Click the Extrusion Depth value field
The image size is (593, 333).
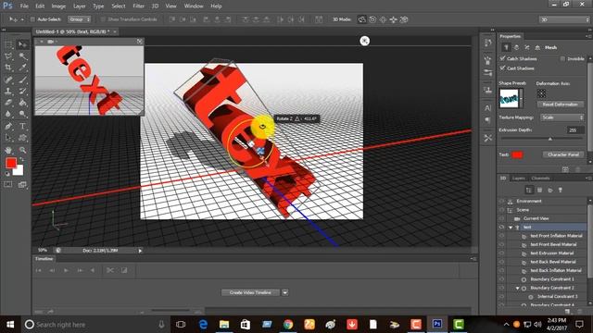coord(575,129)
